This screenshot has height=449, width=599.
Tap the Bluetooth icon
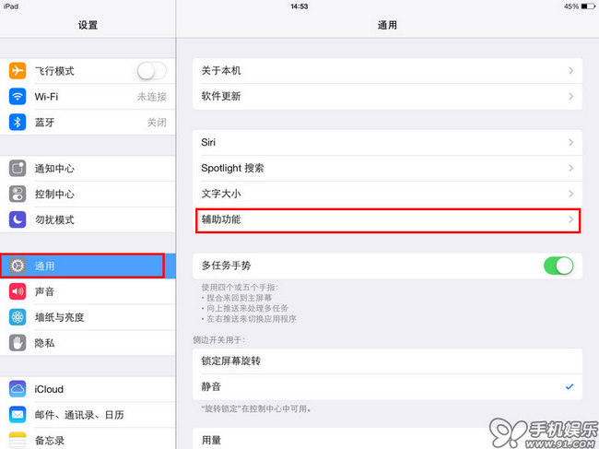[18, 123]
